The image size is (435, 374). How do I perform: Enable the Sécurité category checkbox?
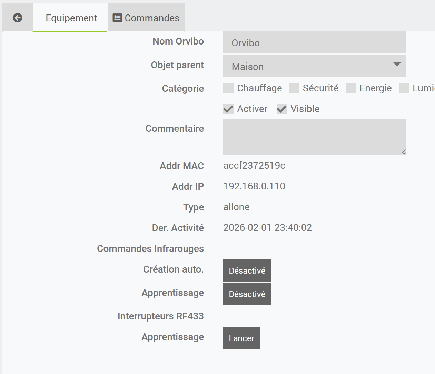(294, 88)
